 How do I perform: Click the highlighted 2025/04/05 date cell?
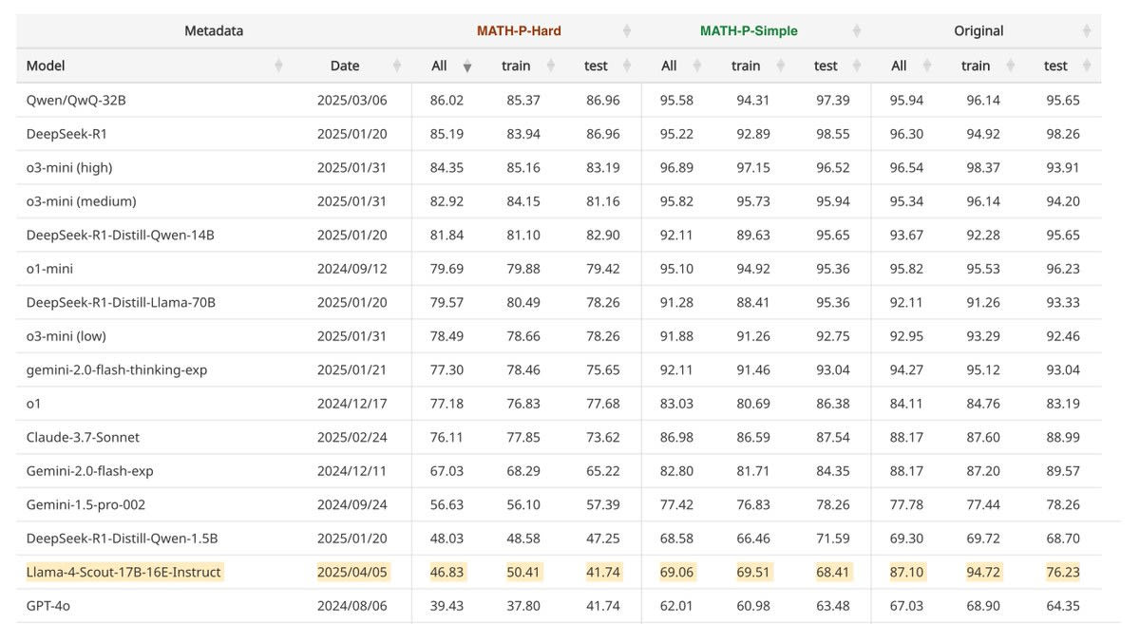click(352, 572)
